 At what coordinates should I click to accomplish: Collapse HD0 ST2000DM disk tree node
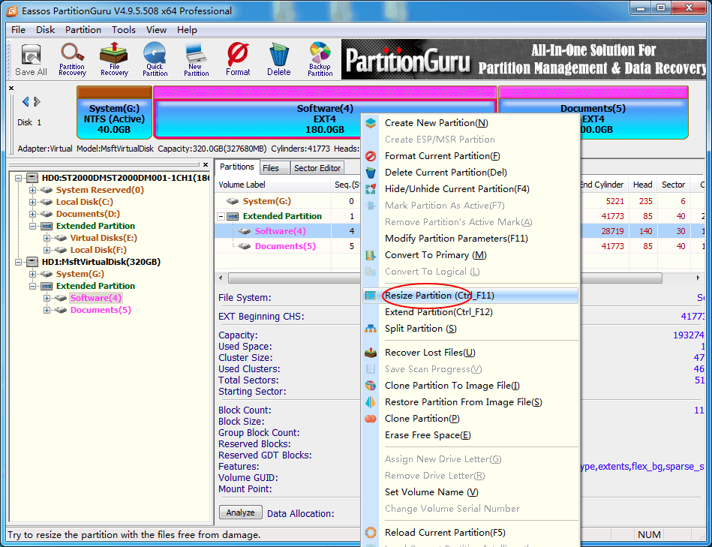coord(18,178)
